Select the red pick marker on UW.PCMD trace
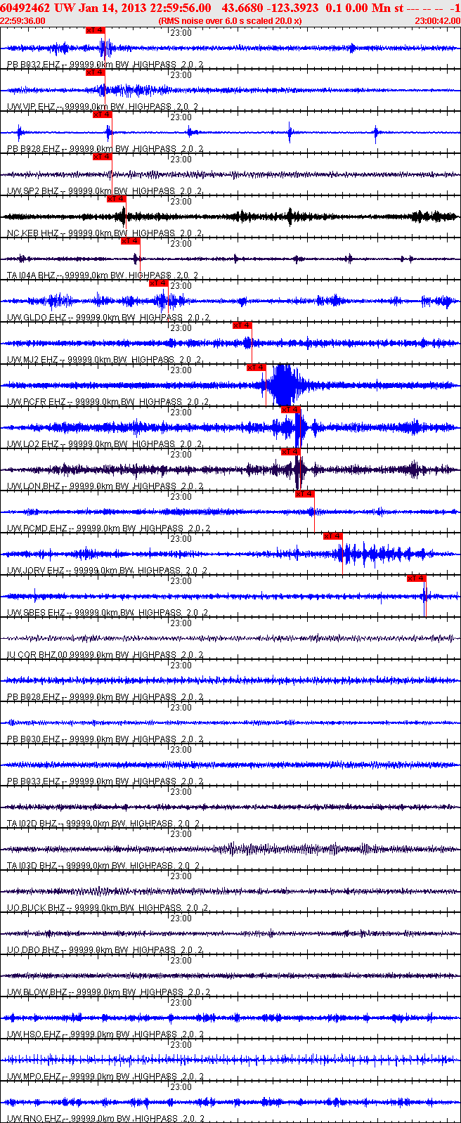Screen dimensions: 461x1123 (x=304, y=494)
